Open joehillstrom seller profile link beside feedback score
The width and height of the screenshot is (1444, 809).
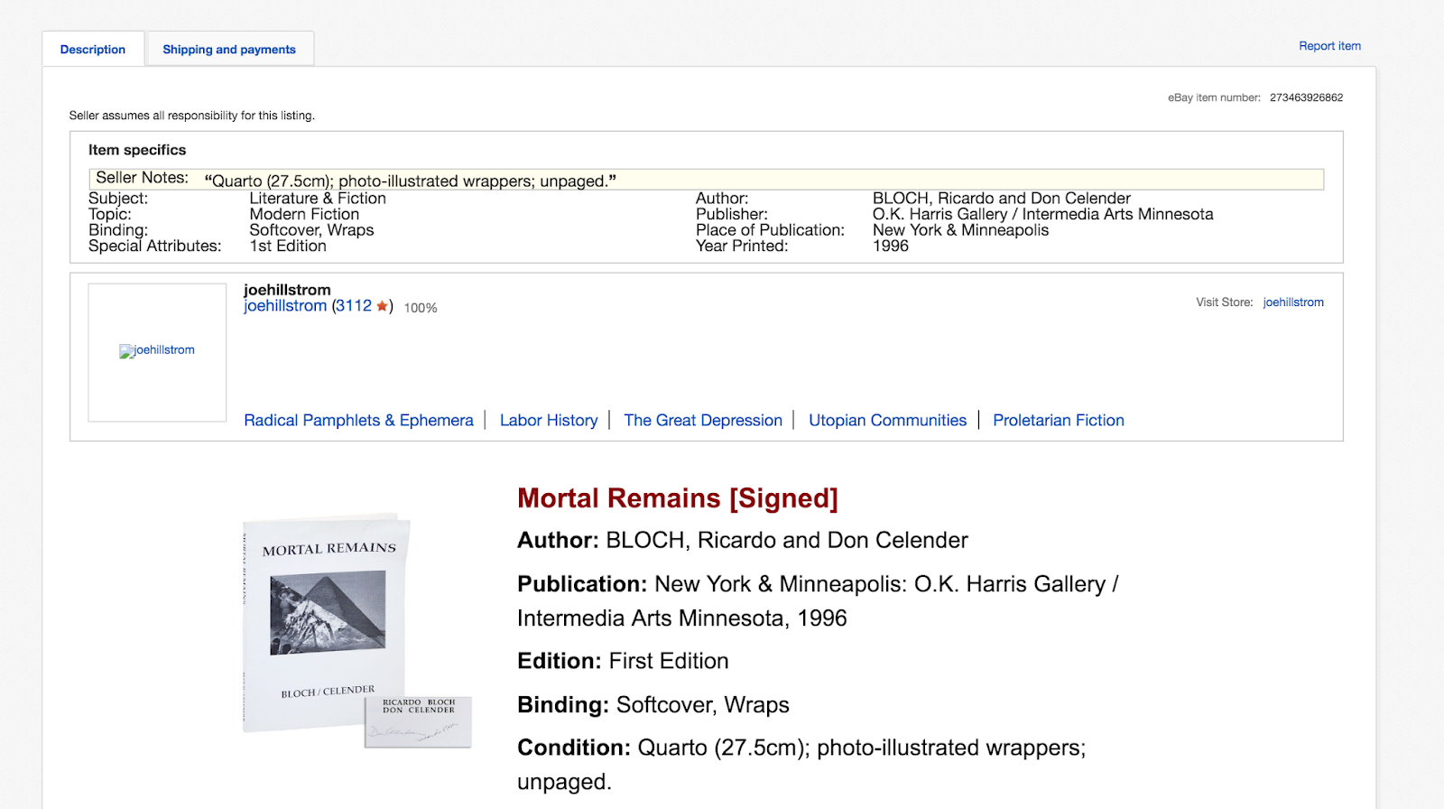point(285,306)
